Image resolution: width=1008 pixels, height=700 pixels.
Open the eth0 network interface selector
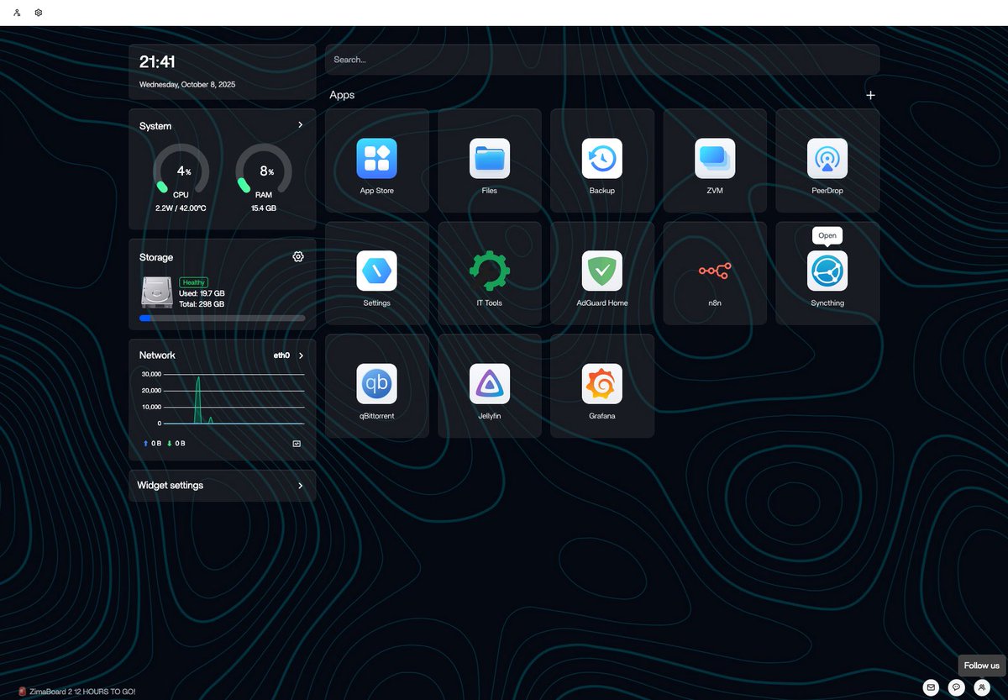[x=289, y=355]
